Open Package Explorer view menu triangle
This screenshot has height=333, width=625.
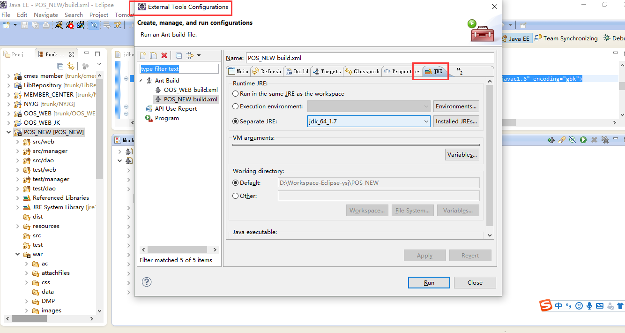[99, 64]
